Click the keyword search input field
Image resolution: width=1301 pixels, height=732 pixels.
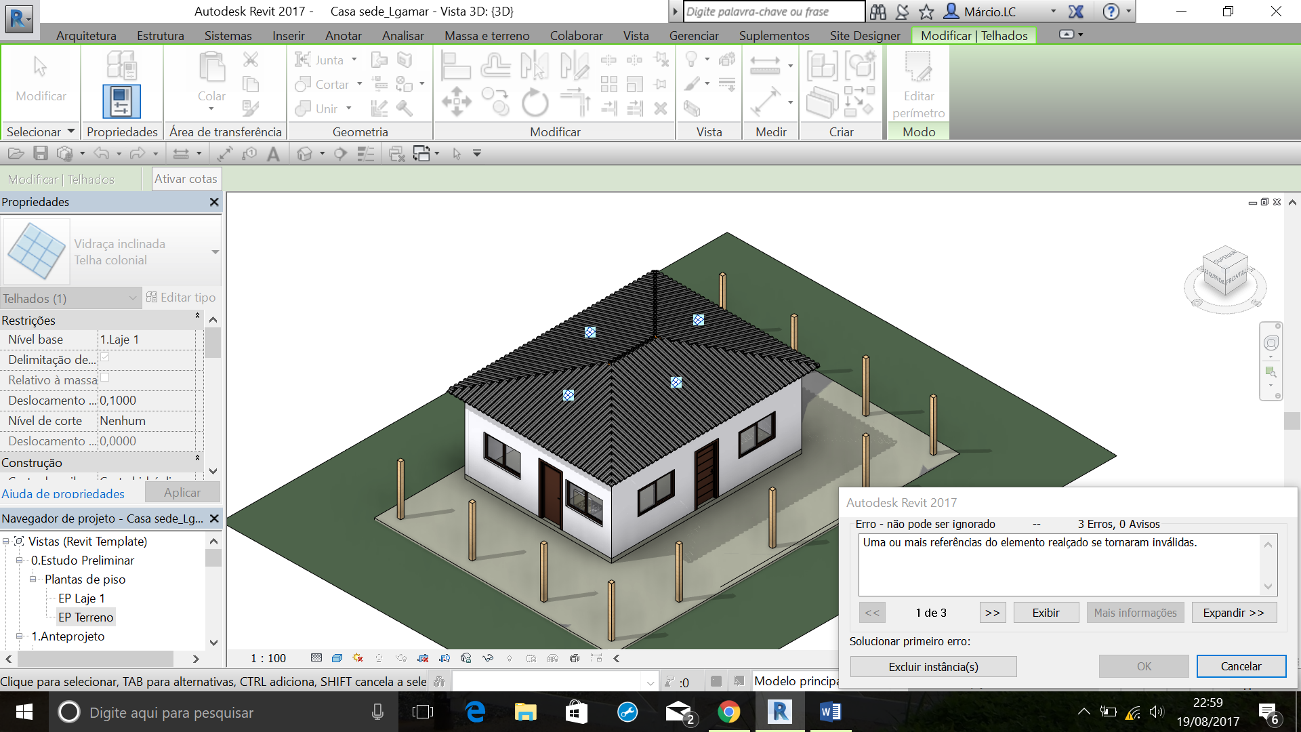(774, 12)
